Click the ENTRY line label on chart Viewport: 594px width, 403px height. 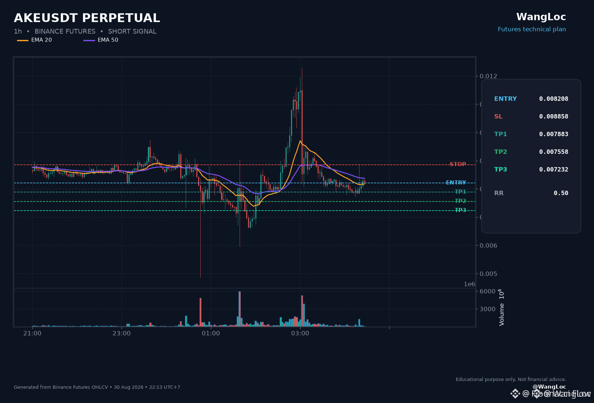click(x=456, y=183)
